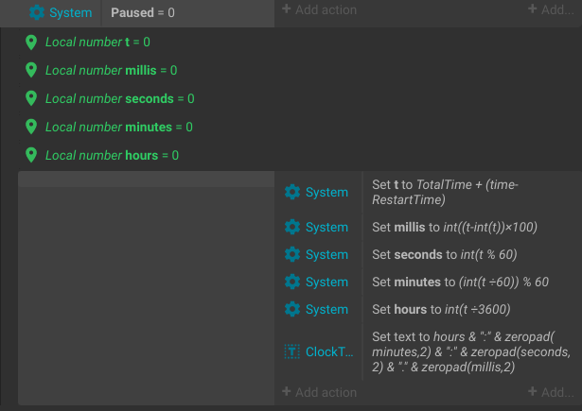Click the empty condition area of the sub-event
This screenshot has width=582, height=411.
pos(147,288)
